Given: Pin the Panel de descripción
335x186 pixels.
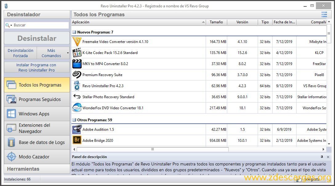Looking at the screenshot, I should click(x=322, y=157).
